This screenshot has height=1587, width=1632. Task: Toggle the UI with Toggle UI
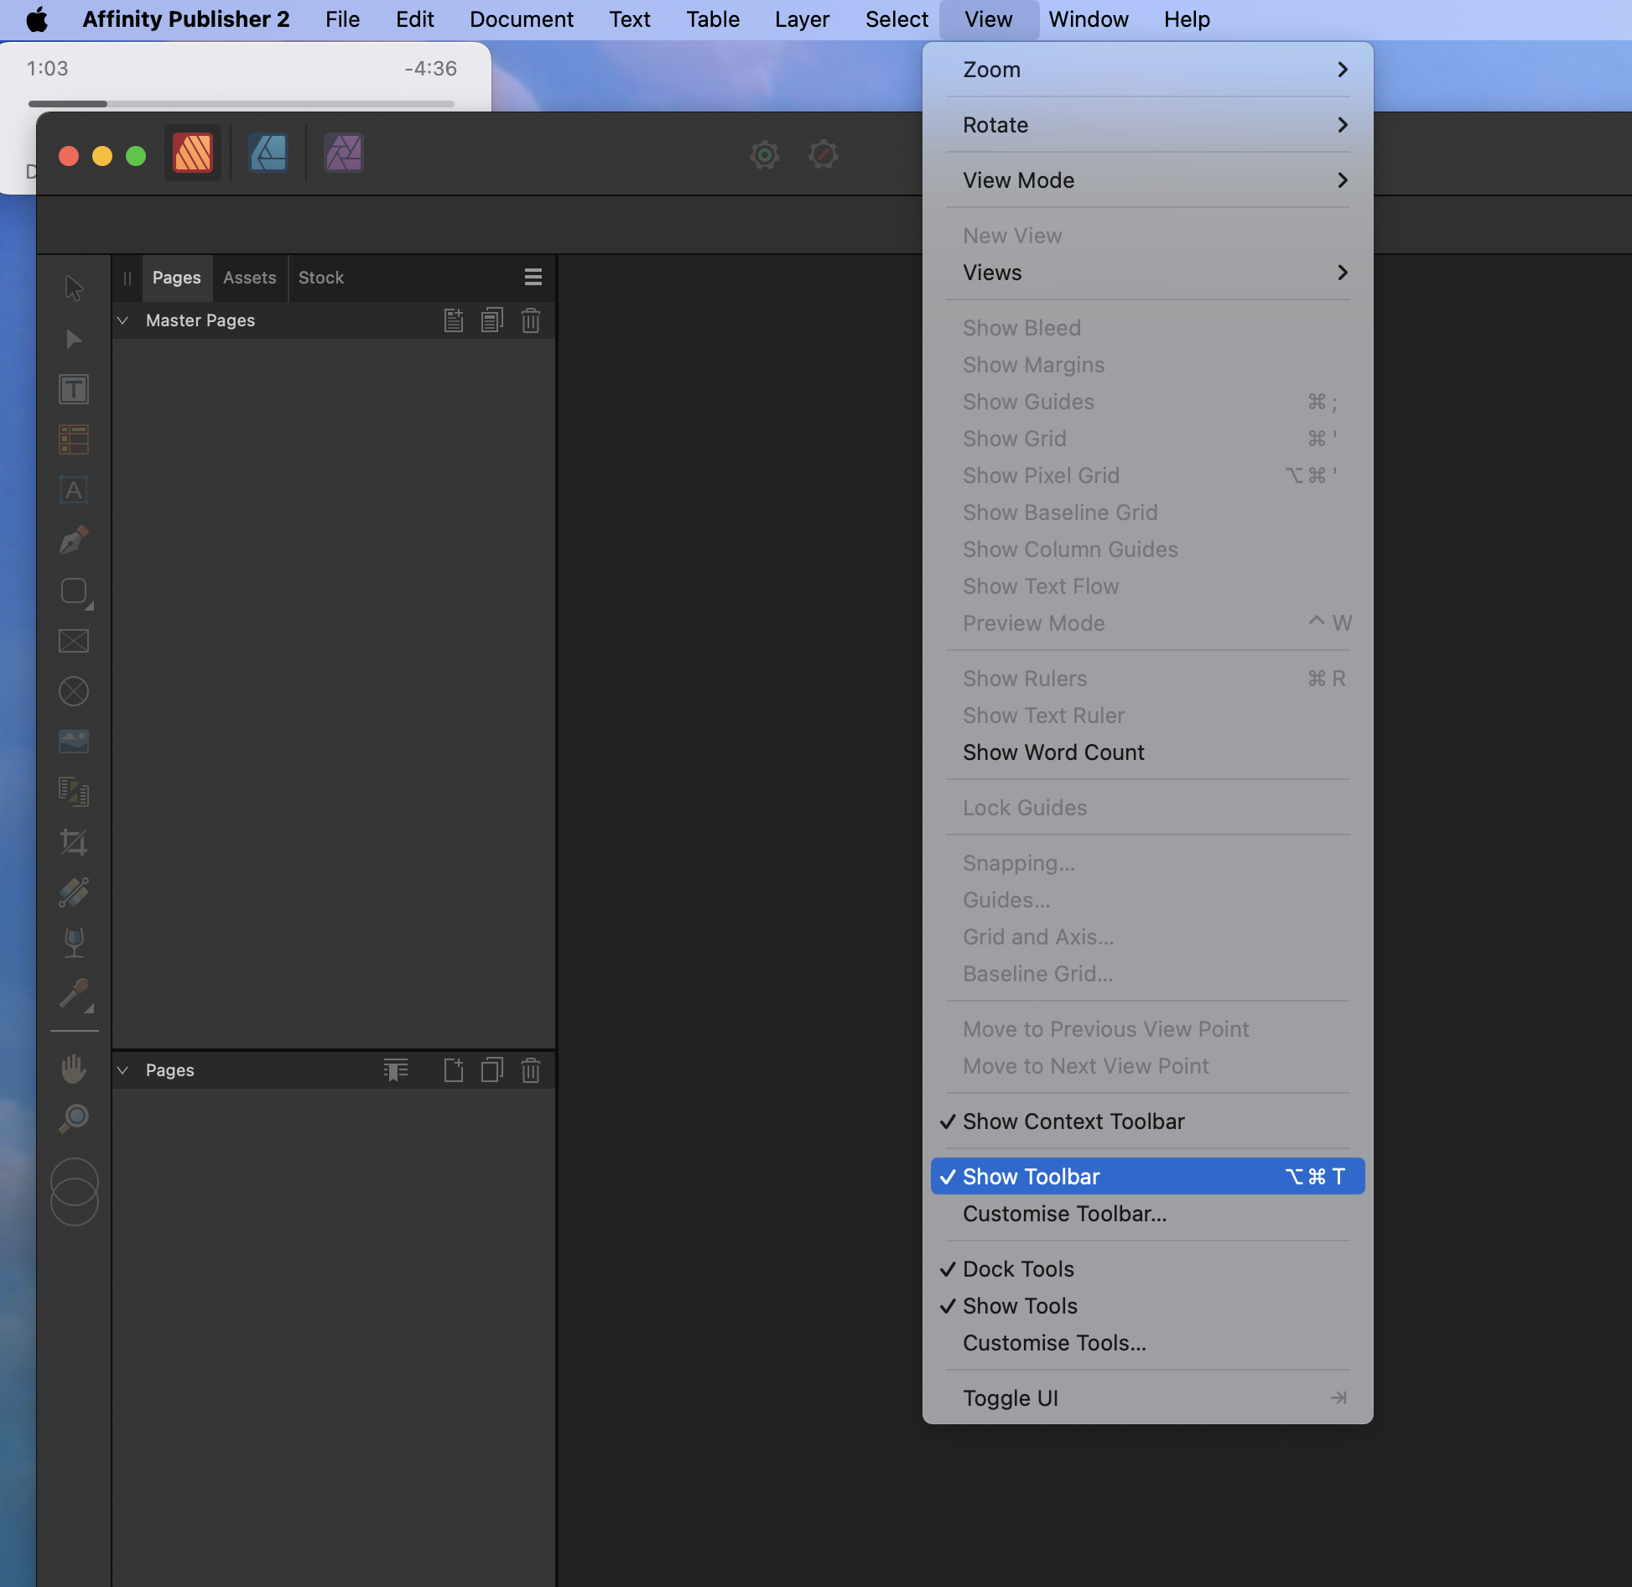1147,1398
